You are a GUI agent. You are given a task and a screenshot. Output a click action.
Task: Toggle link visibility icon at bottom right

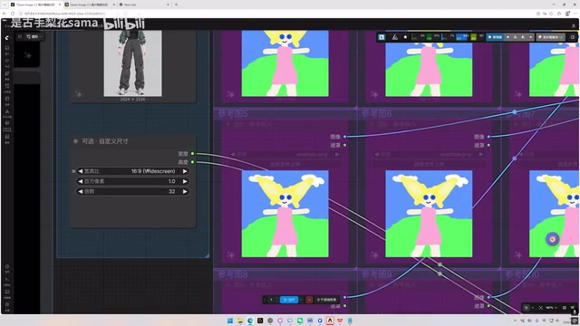pyautogui.click(x=572, y=308)
